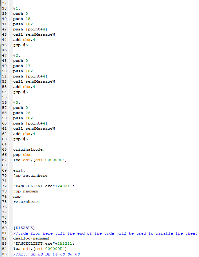Click the [DISABLE] section marker
The image size is (199, 257).
tap(24, 228)
